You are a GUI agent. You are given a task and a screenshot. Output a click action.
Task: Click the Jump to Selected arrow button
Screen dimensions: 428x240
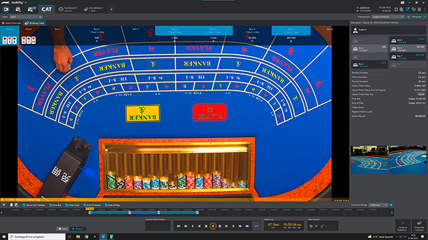pos(403,225)
